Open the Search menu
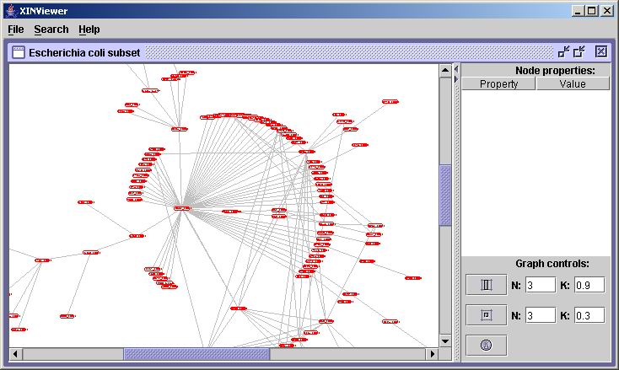The width and height of the screenshot is (619, 370). pyautogui.click(x=51, y=29)
